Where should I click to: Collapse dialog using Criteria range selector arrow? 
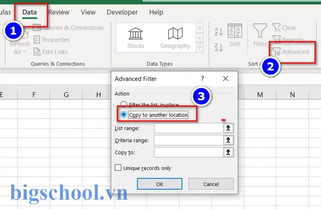pyautogui.click(x=228, y=140)
